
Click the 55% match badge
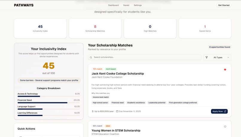[97, 126]
